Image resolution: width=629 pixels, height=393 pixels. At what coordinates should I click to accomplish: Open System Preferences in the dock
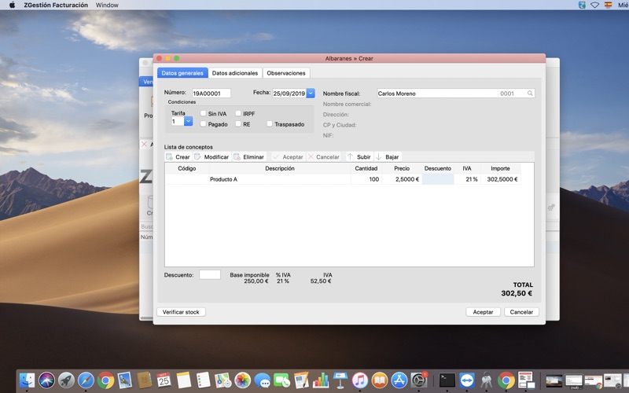[x=419, y=380]
